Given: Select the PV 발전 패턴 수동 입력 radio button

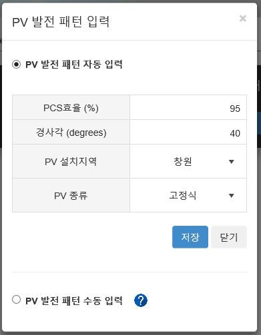Looking at the screenshot, I should [16, 300].
